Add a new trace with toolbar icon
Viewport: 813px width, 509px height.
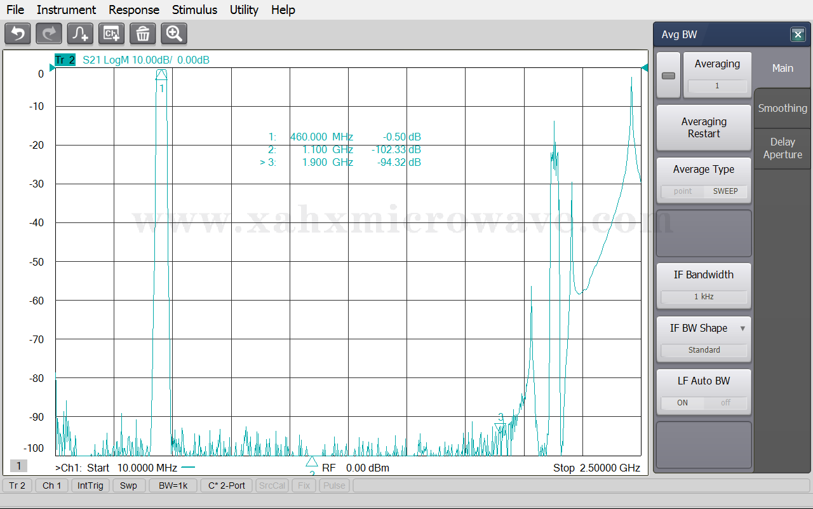(x=80, y=34)
